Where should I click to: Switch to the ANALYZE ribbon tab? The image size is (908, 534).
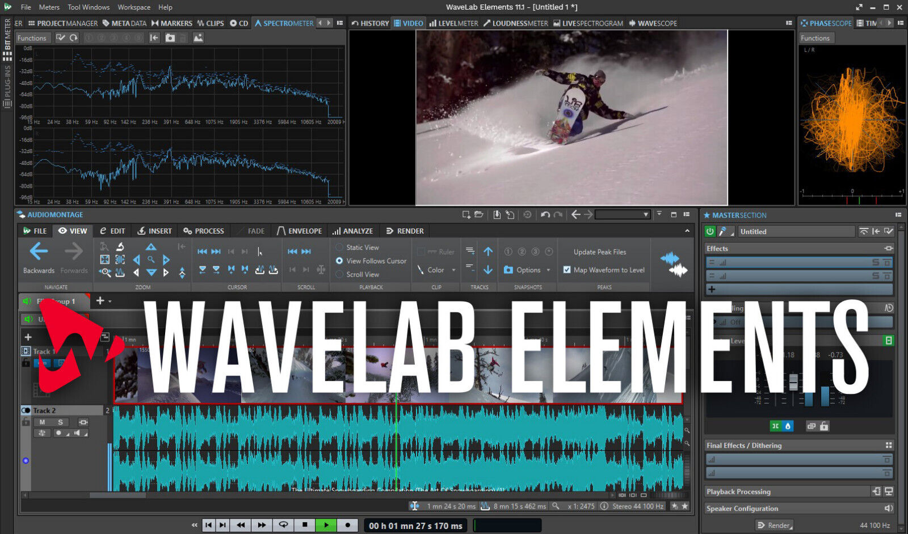point(353,231)
